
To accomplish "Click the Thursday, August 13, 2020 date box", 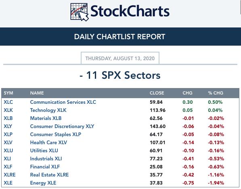I will tap(120, 58).
